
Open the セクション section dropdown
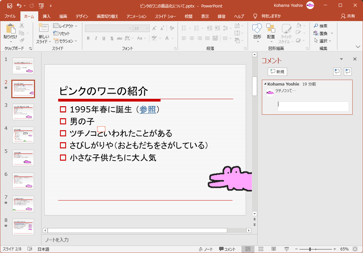[65, 41]
